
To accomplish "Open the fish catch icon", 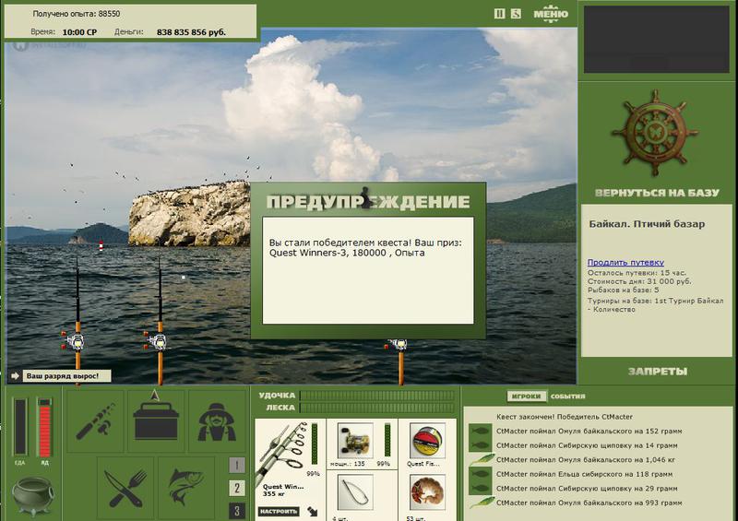I will [186, 488].
